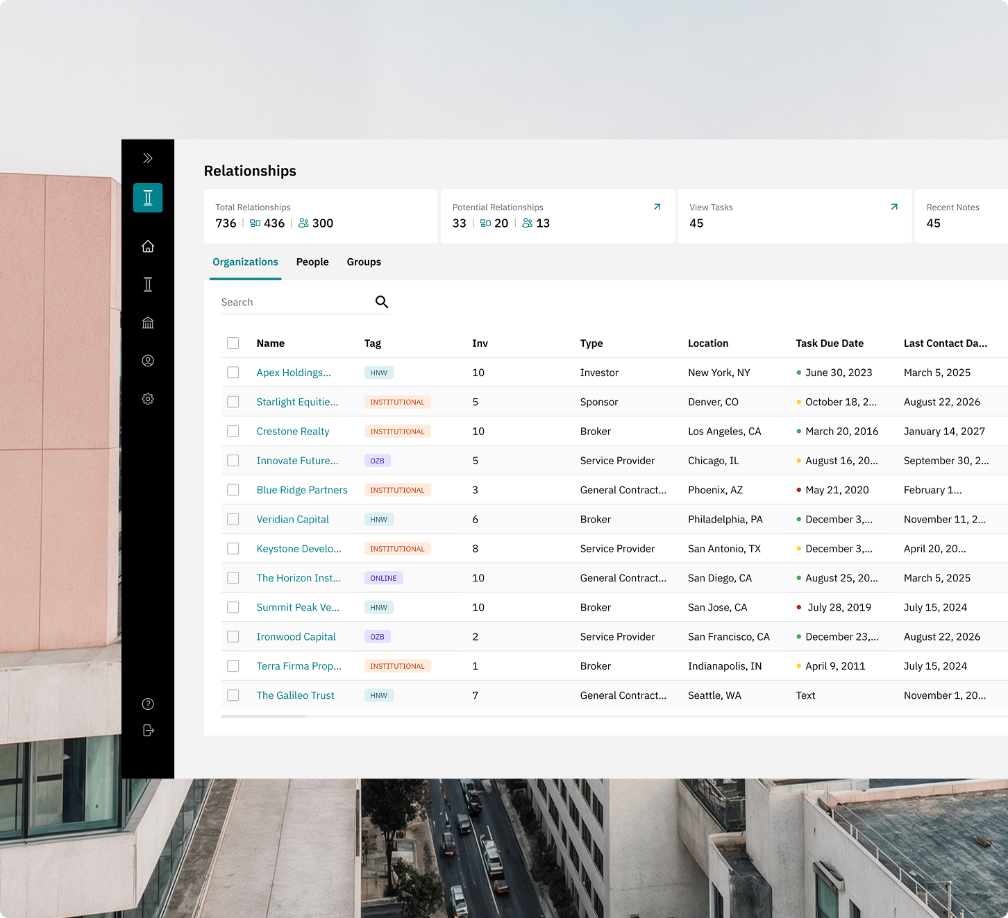Click into the Search input field

click(295, 303)
